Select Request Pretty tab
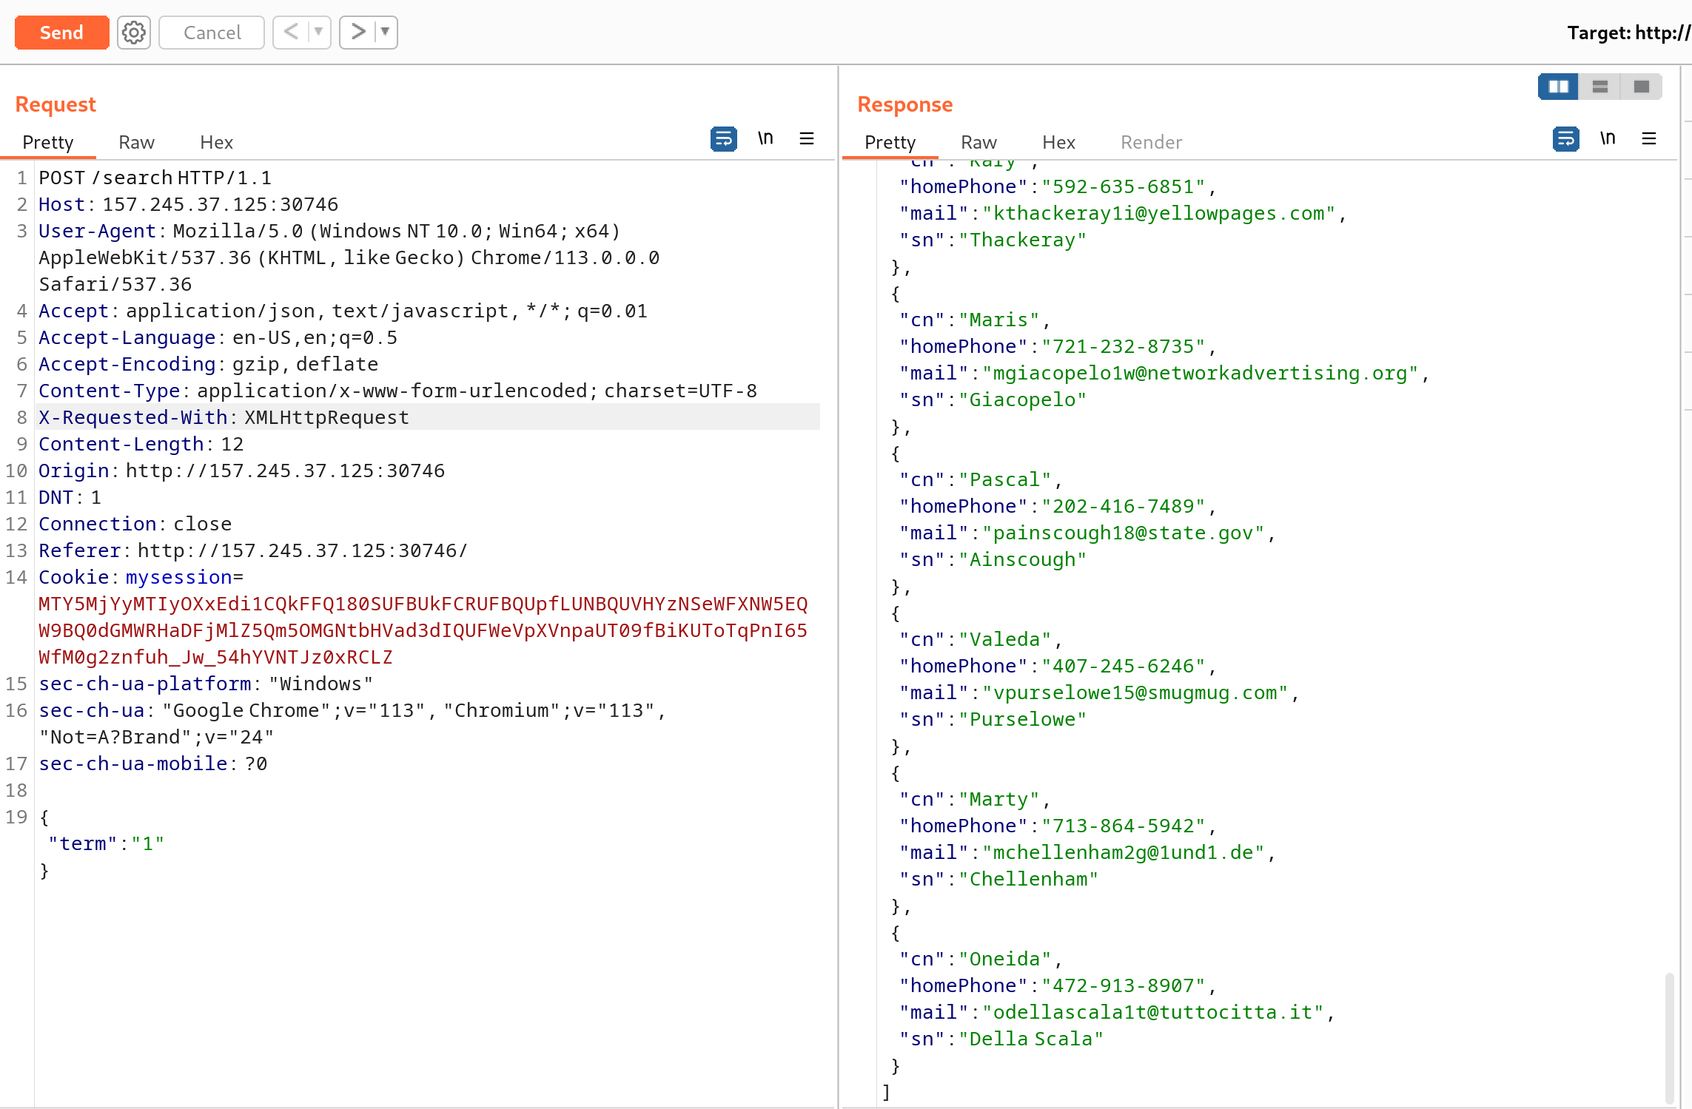This screenshot has height=1109, width=1692. (48, 142)
